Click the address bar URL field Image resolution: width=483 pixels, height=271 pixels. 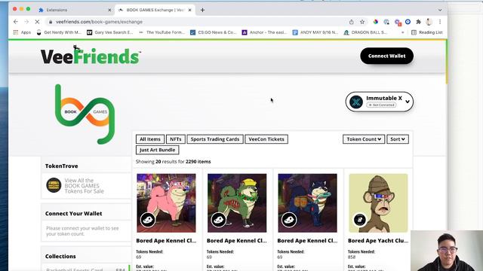[197, 22]
